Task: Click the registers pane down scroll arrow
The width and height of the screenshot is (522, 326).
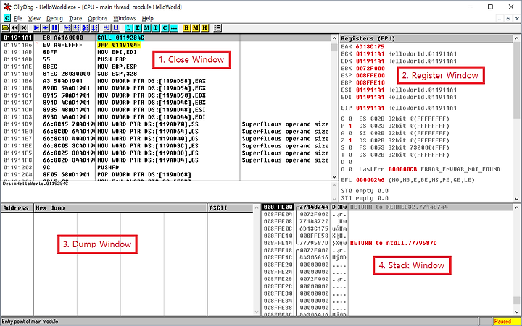Action: coord(517,199)
